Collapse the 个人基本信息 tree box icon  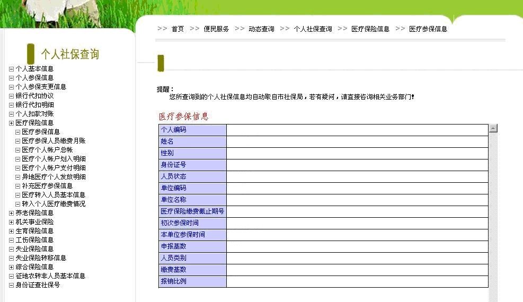[11, 69]
